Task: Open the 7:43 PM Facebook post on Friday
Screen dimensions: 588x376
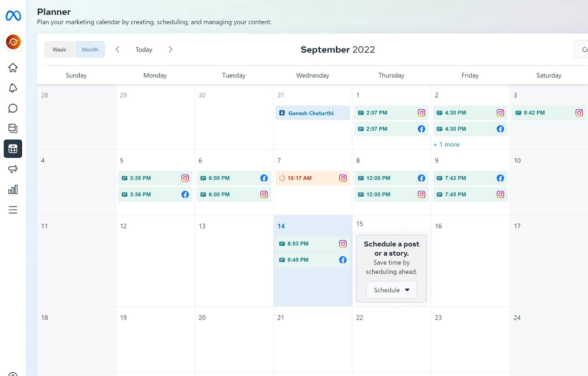Action: tap(470, 178)
